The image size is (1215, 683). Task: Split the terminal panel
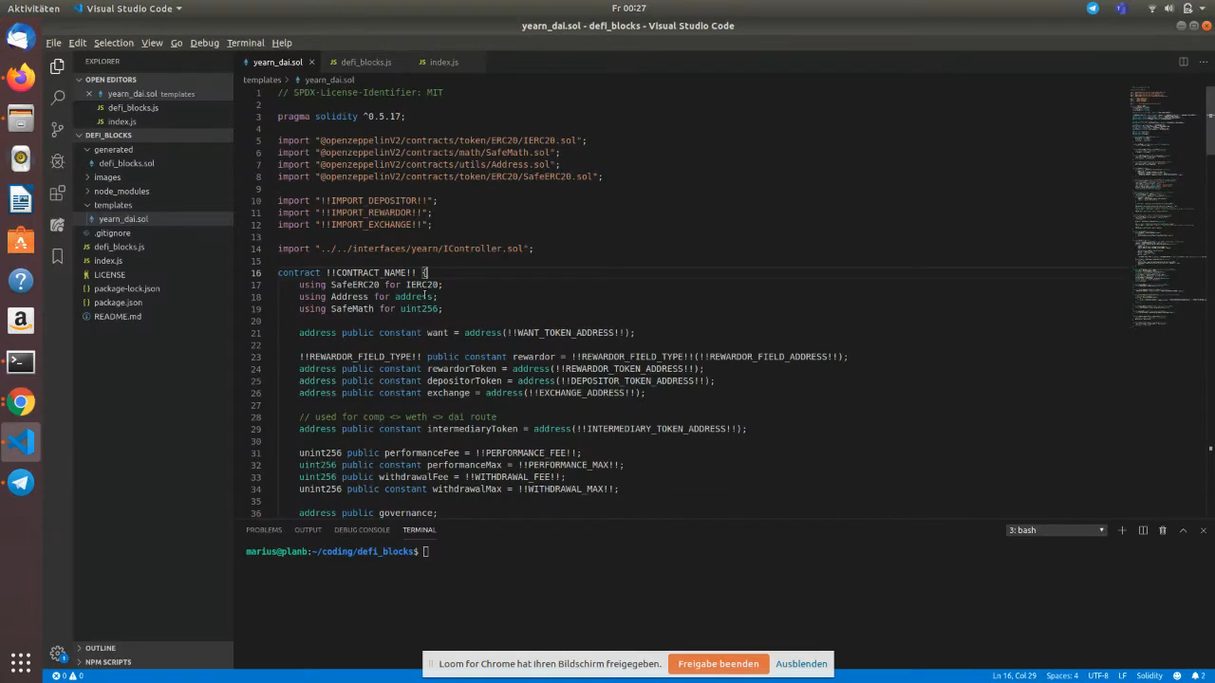(x=1143, y=530)
